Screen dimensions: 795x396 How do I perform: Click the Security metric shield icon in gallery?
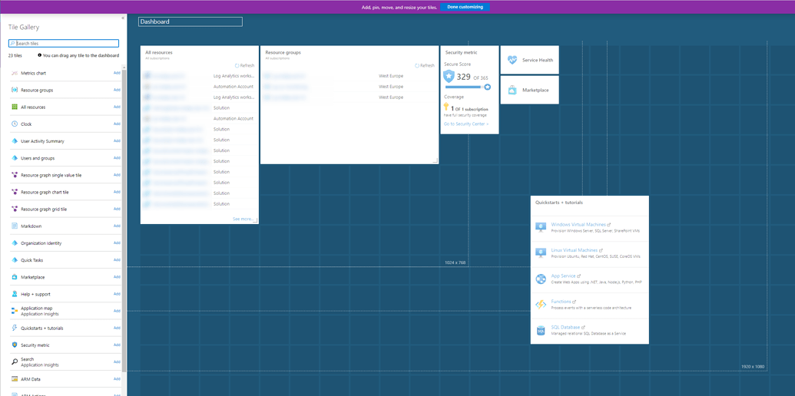click(x=14, y=345)
